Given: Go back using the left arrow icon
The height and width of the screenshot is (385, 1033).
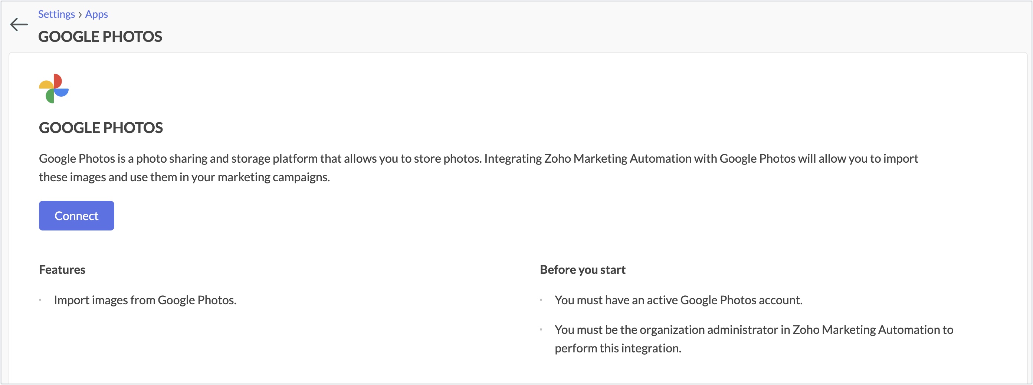Looking at the screenshot, I should (x=19, y=24).
